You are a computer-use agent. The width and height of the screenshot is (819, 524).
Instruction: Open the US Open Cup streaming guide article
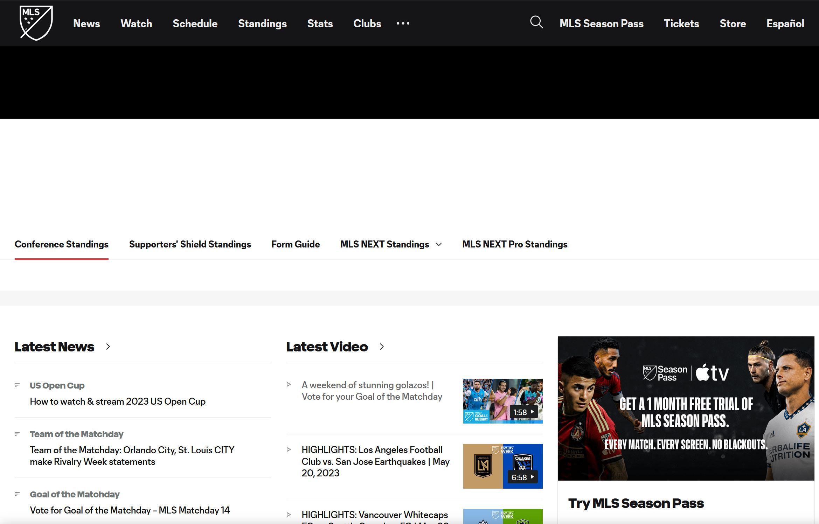tap(118, 401)
